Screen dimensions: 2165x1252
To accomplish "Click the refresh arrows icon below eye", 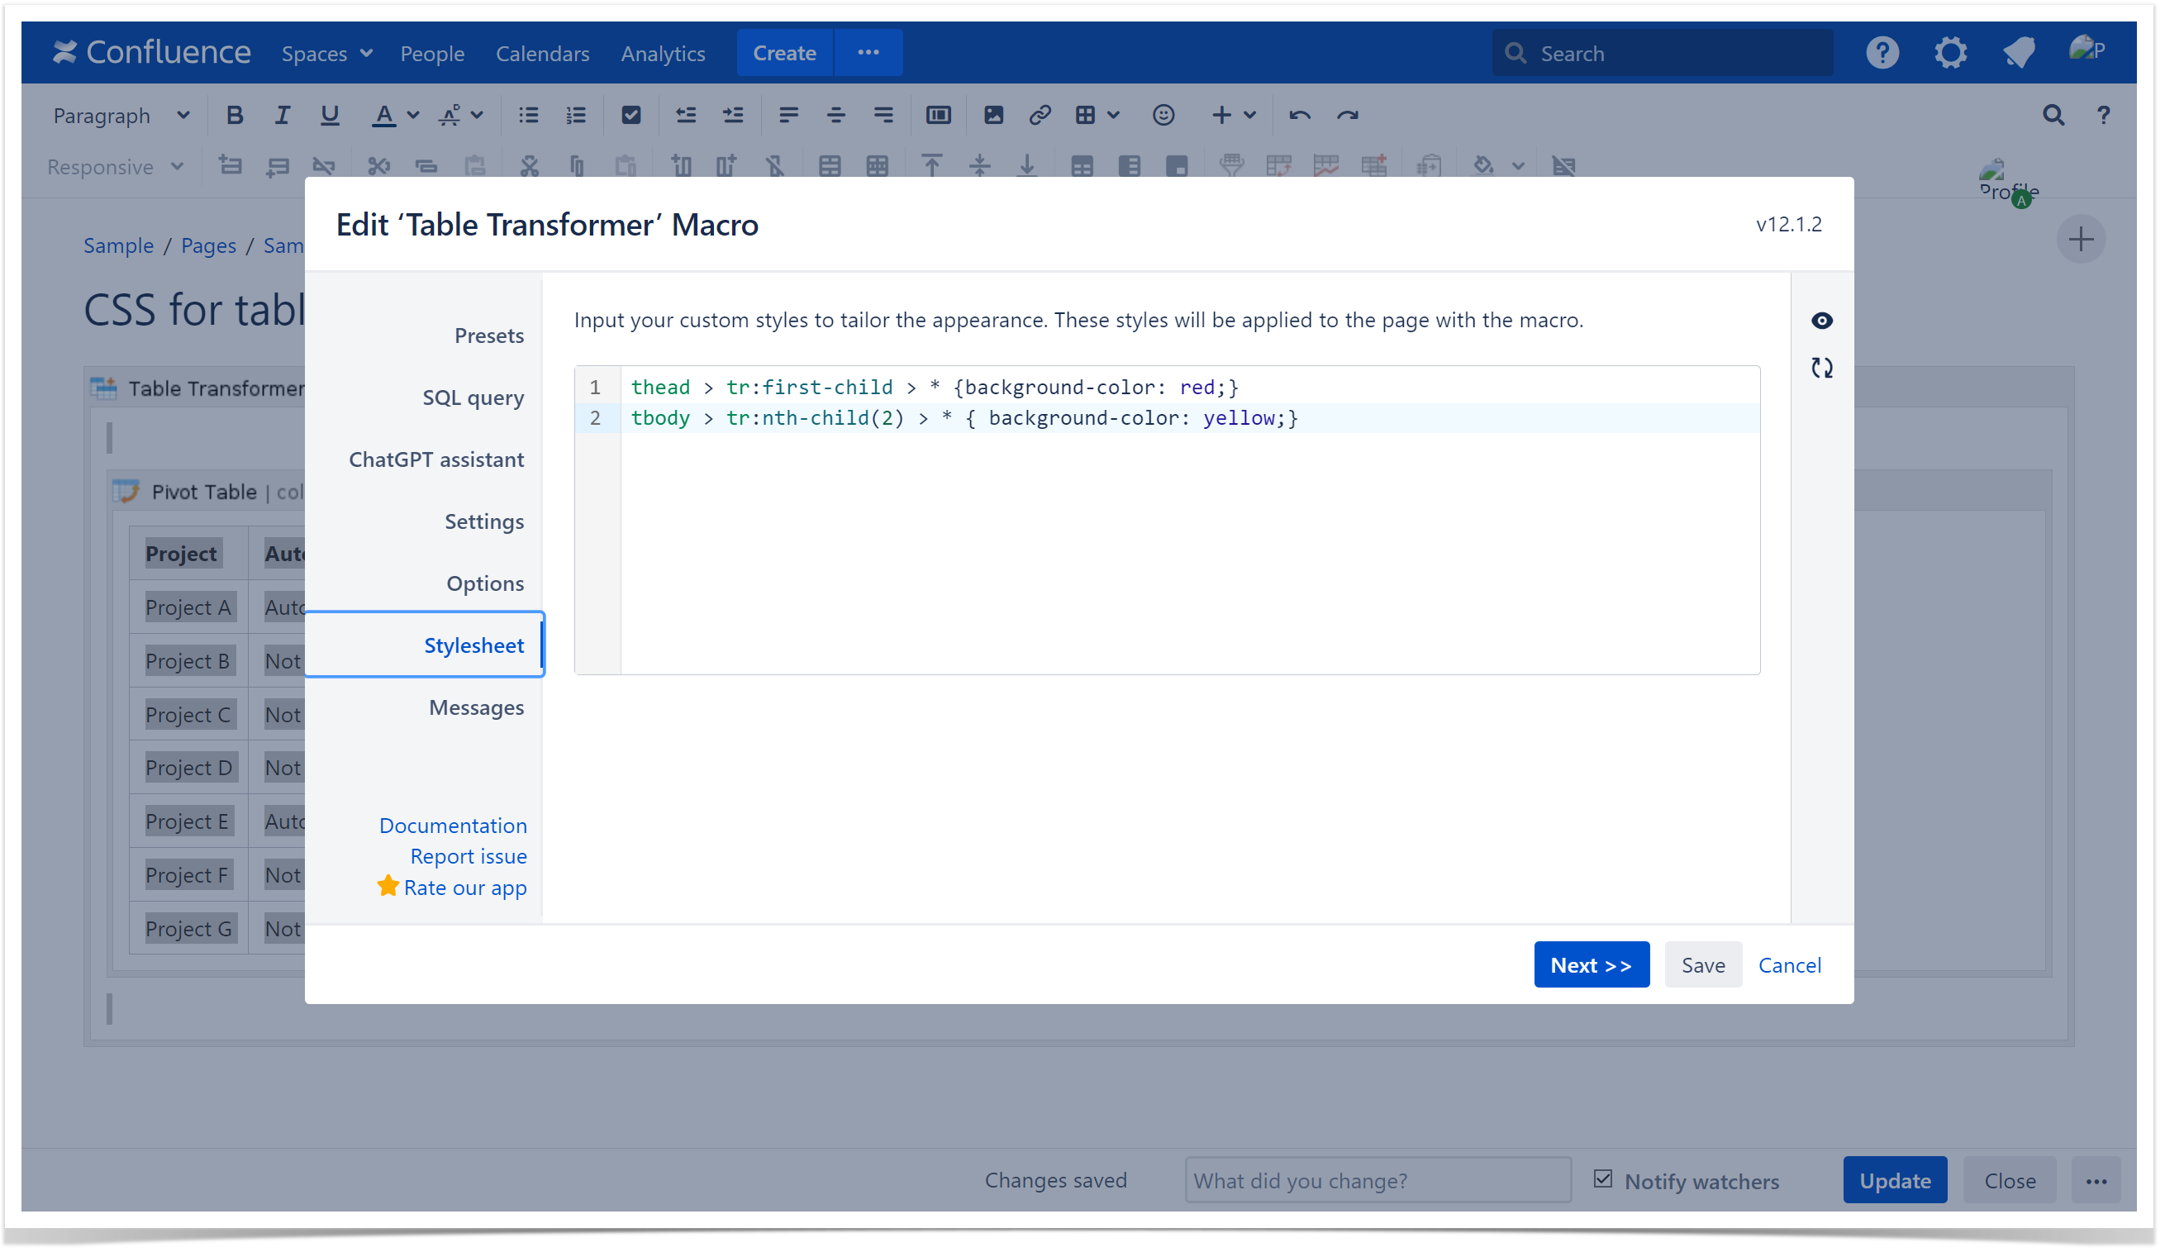I will [x=1821, y=368].
